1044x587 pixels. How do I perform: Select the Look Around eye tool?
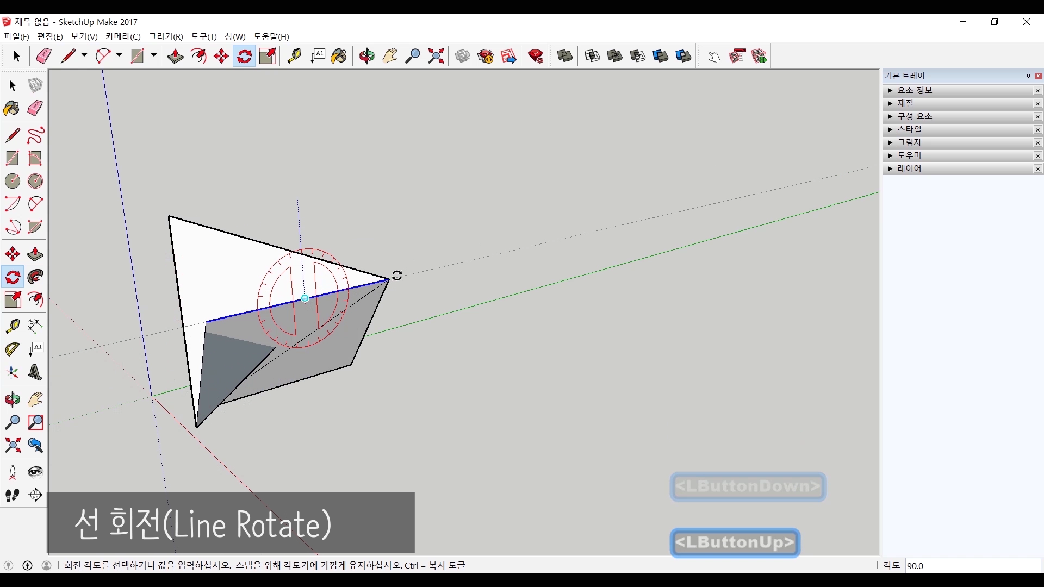(x=35, y=472)
